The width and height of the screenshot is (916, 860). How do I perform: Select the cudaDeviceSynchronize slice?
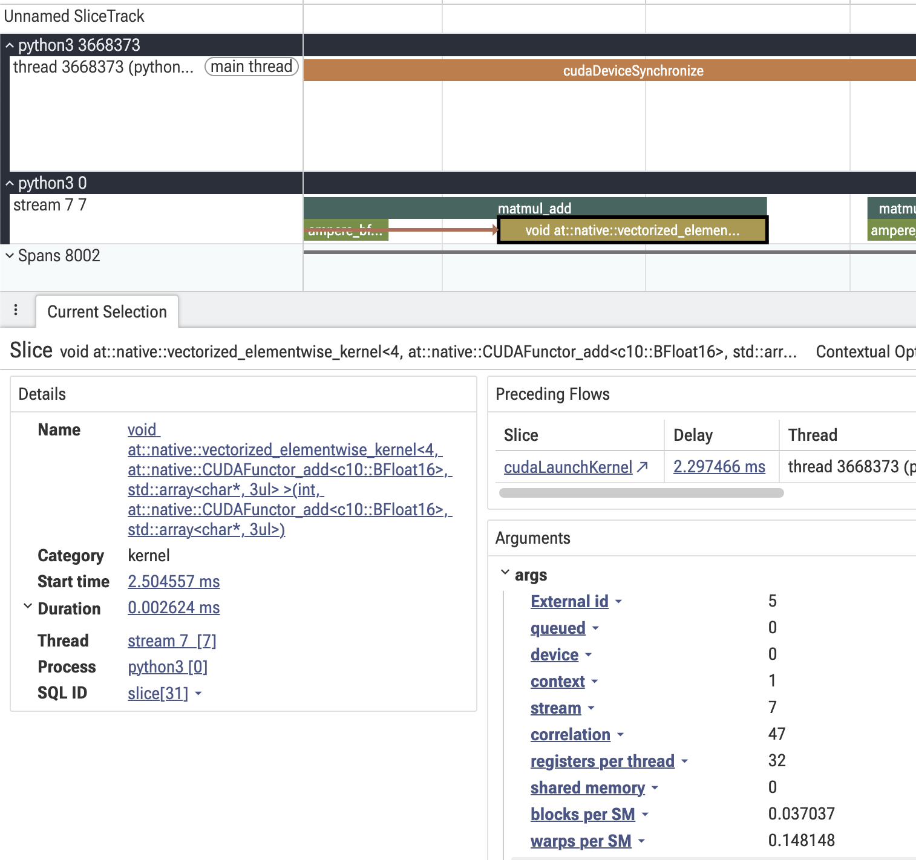609,71
